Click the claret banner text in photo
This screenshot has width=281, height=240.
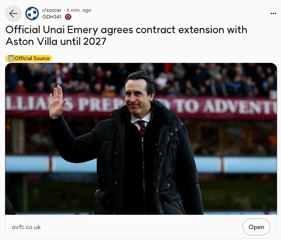[141, 106]
